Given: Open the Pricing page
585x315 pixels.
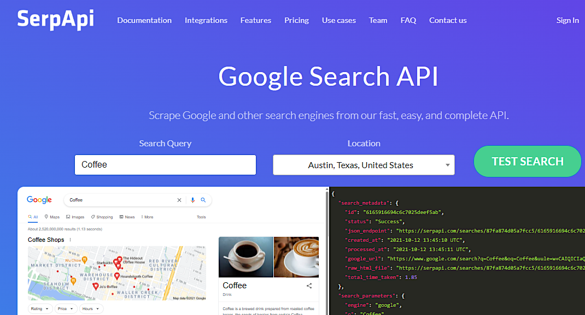Looking at the screenshot, I should (x=297, y=21).
